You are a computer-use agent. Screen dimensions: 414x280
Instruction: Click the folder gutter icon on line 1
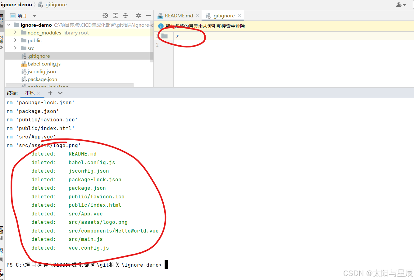165,36
